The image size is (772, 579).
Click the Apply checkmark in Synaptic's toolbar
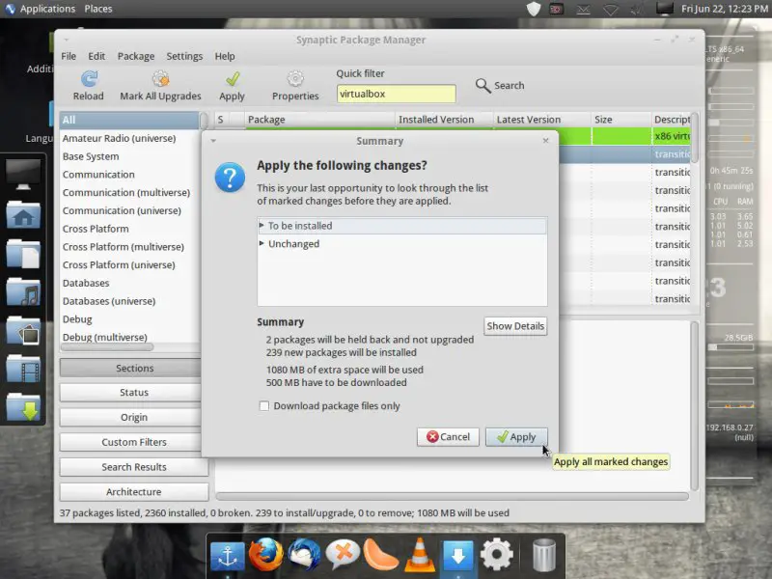tap(232, 86)
